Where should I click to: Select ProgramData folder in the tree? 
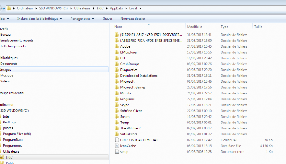13,140
